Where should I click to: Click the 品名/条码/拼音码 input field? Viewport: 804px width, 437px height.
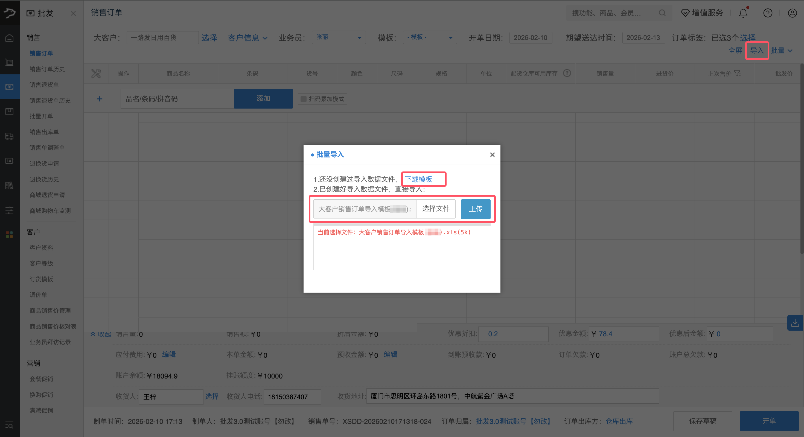[177, 99]
